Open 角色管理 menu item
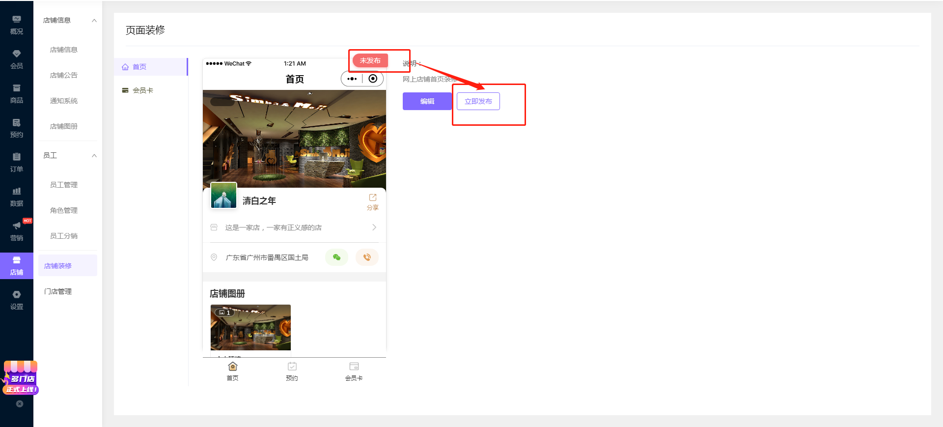Viewport: 943px width, 427px height. pyautogui.click(x=64, y=210)
